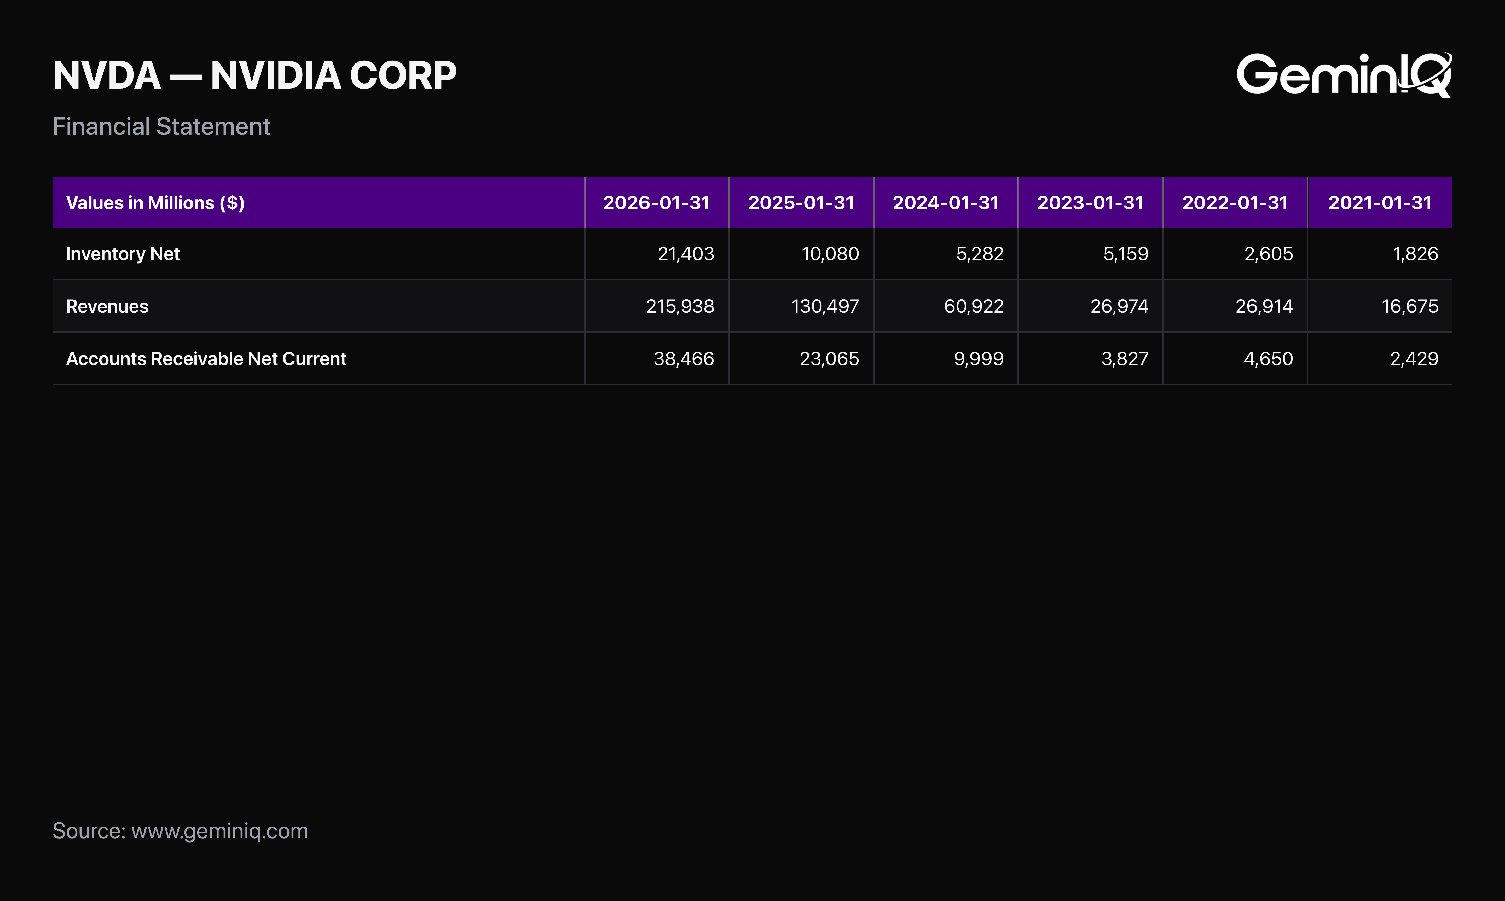The image size is (1505, 901).
Task: Select the 2026-01-31 column header
Action: 657,203
